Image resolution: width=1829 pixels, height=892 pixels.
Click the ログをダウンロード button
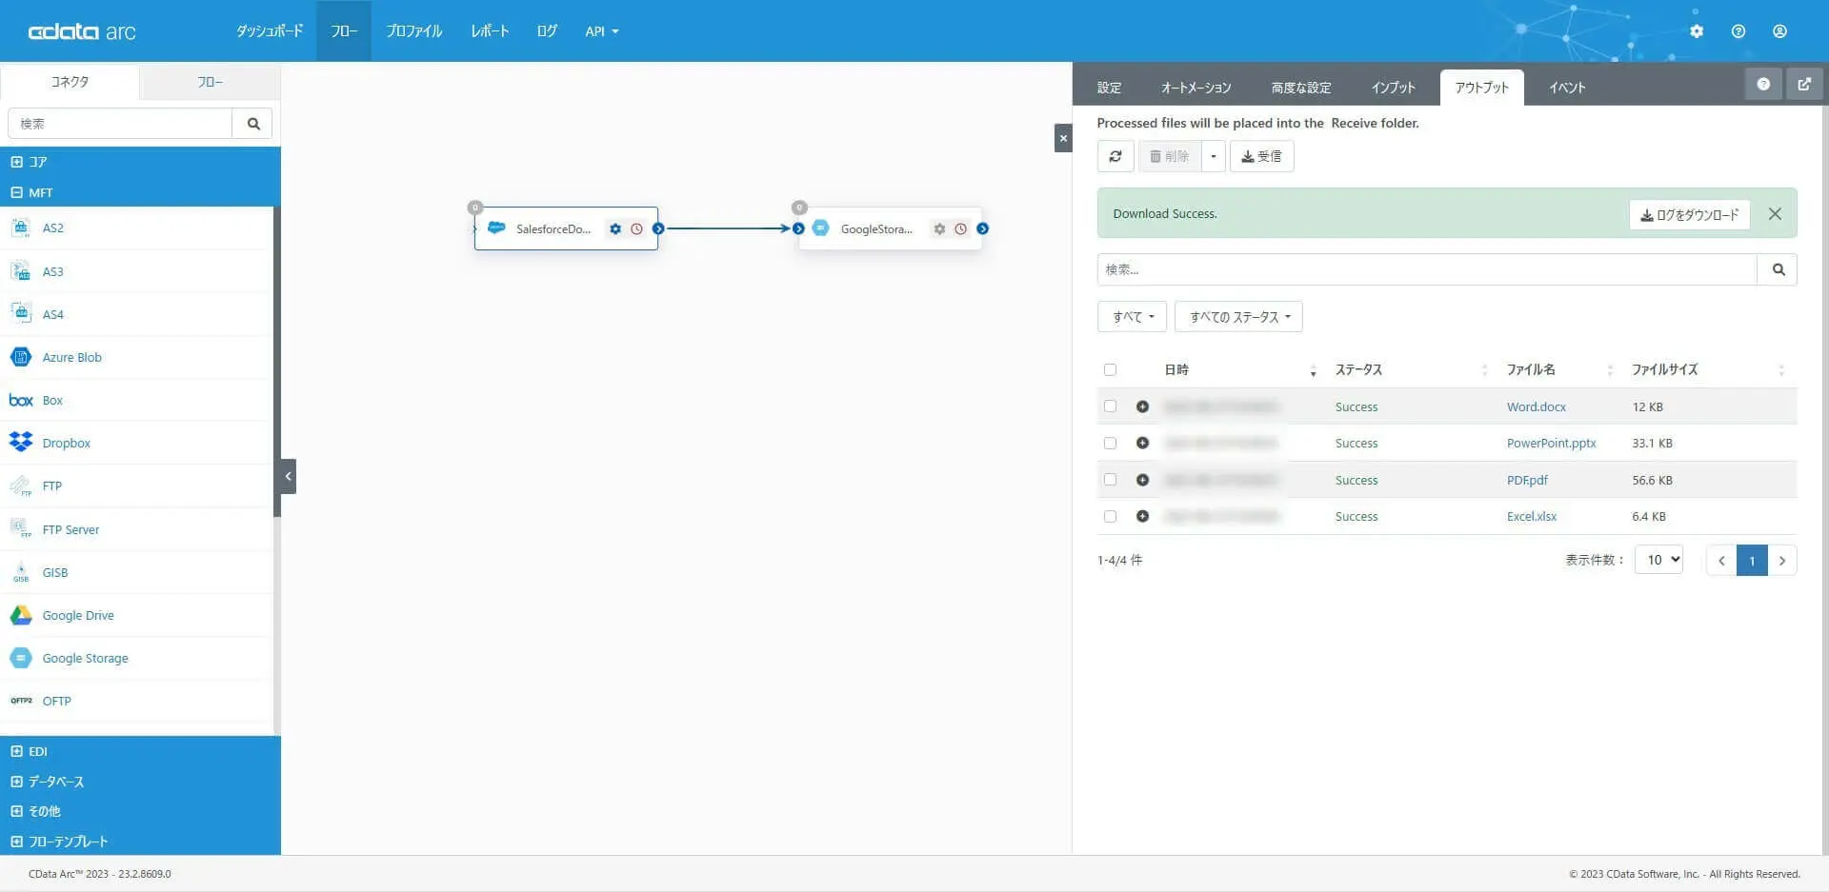(1689, 214)
